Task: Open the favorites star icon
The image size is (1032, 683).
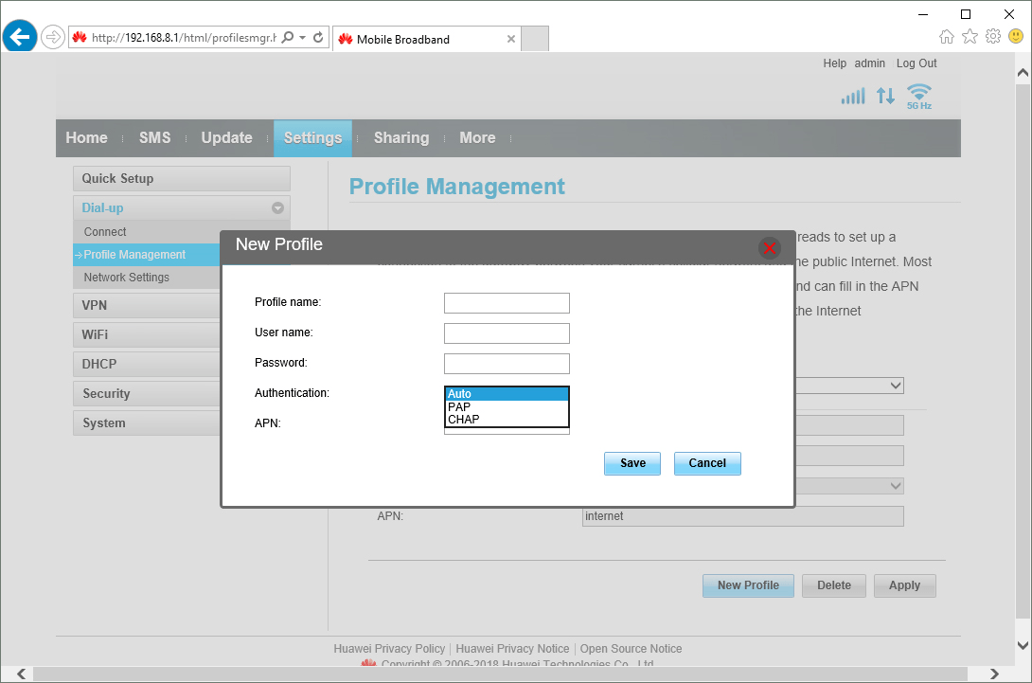Action: click(970, 37)
